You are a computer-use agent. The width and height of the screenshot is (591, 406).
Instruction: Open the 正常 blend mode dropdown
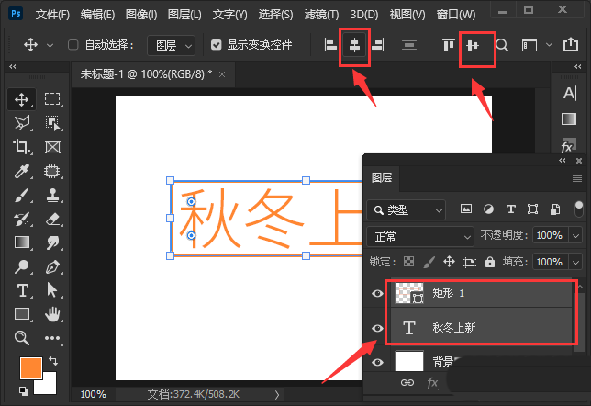point(420,237)
